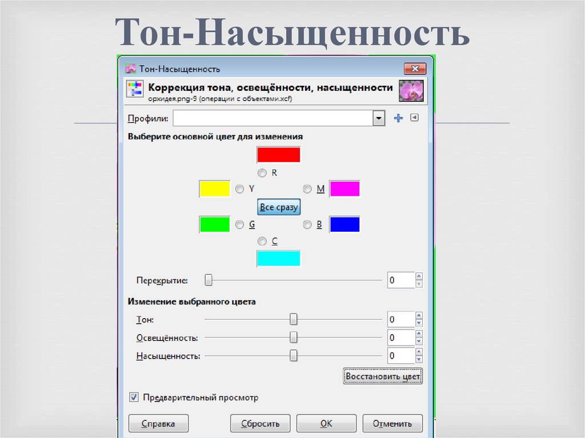Screen dimensions: 585x438
Task: Open the Профили dropdown list
Action: (x=378, y=118)
